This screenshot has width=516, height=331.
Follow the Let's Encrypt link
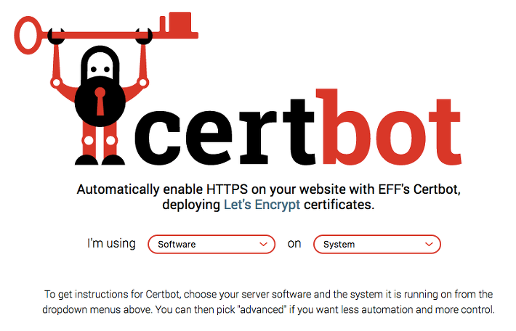262,205
